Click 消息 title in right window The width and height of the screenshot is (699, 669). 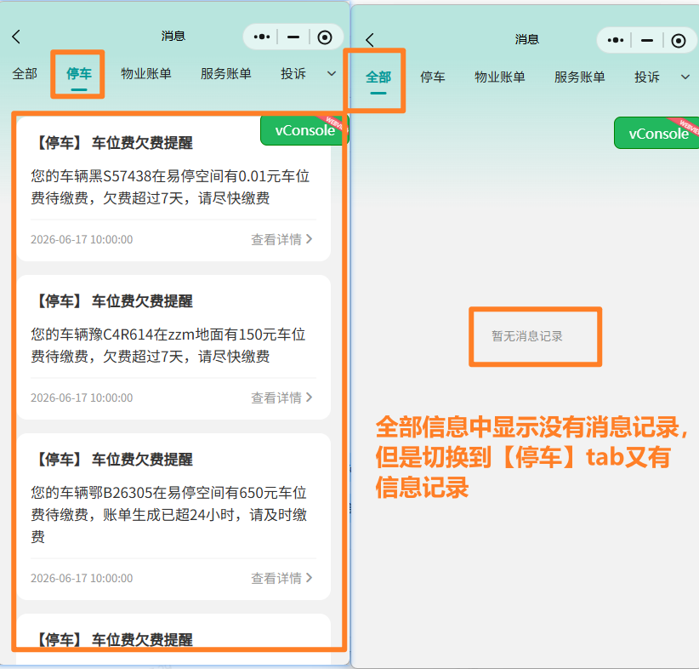coord(527,40)
